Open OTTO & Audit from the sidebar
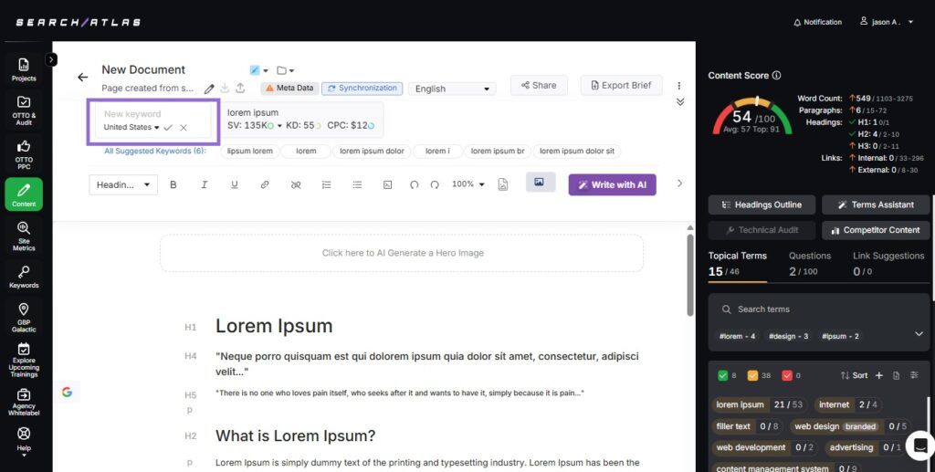The width and height of the screenshot is (935, 472). coord(24,110)
